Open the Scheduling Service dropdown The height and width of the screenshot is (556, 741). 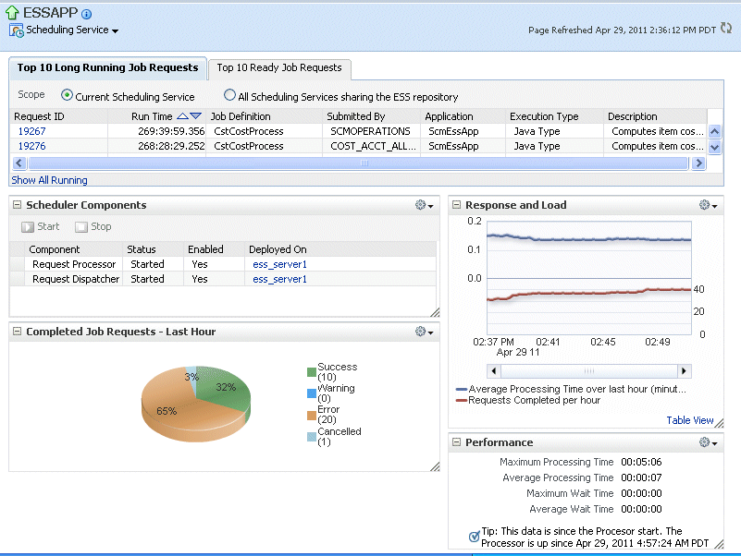click(115, 30)
